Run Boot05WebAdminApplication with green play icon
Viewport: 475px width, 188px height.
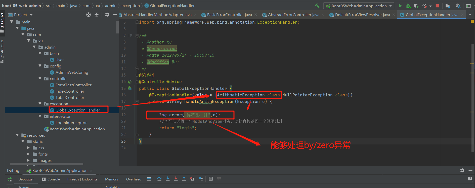click(x=400, y=6)
